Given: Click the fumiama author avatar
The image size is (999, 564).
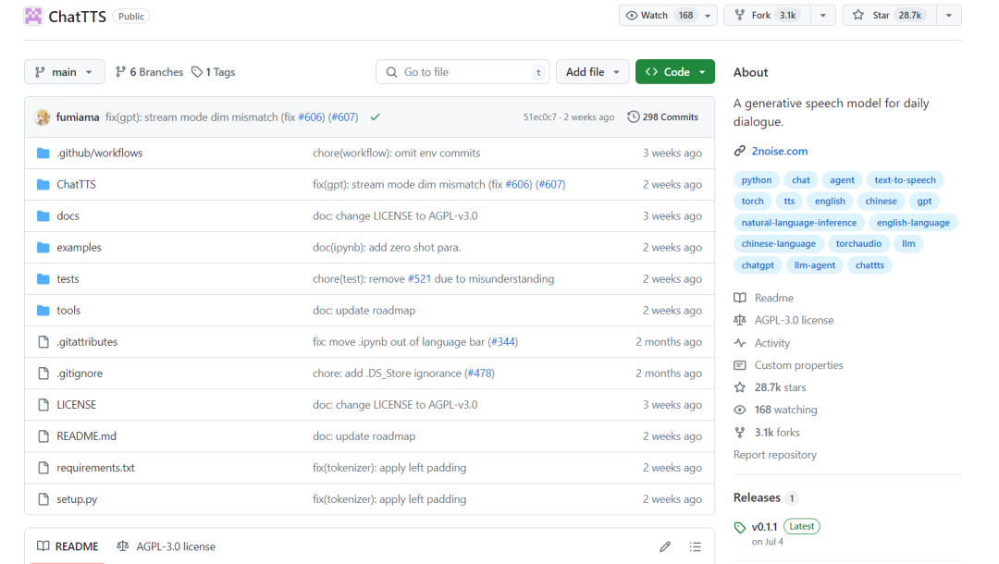Looking at the screenshot, I should click(x=43, y=117).
